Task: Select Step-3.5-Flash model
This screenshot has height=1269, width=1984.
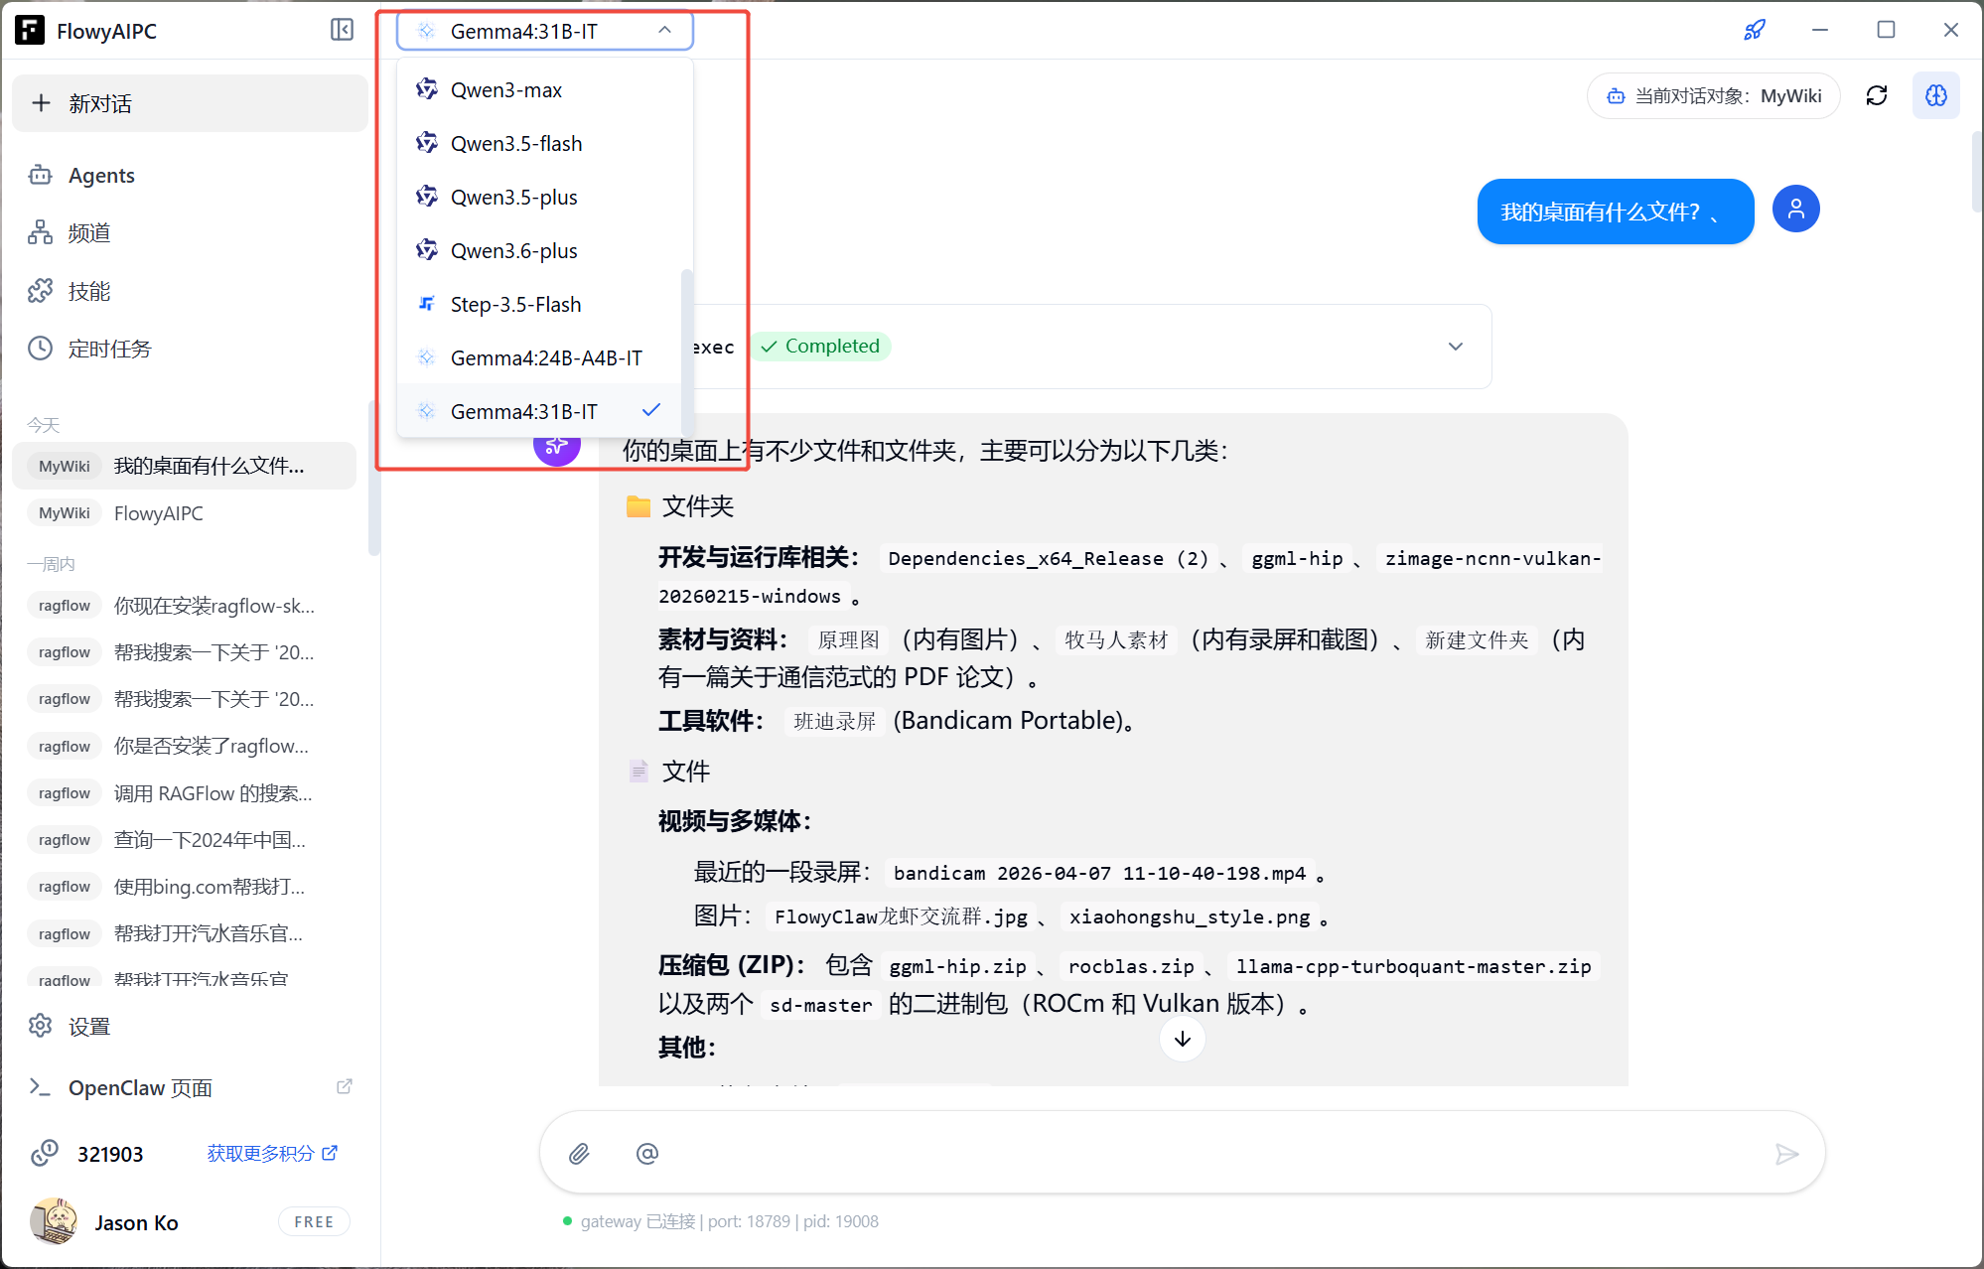Action: point(539,304)
